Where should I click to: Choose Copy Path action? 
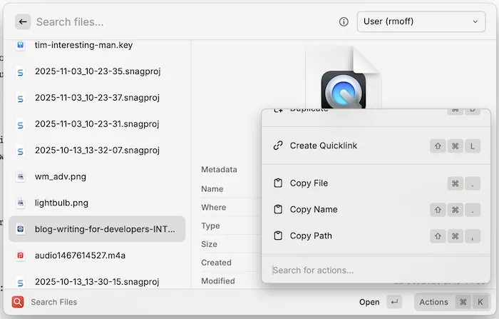coord(311,236)
